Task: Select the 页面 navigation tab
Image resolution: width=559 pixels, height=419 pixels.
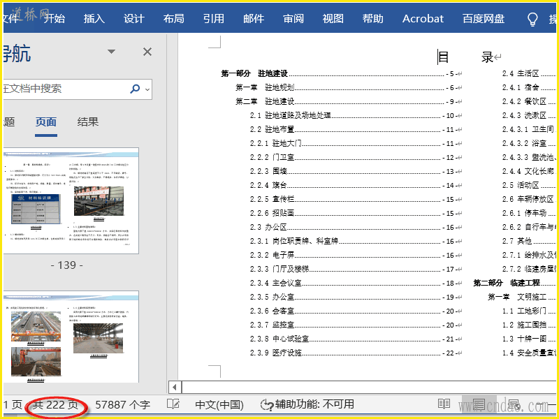Action: pyautogui.click(x=46, y=122)
